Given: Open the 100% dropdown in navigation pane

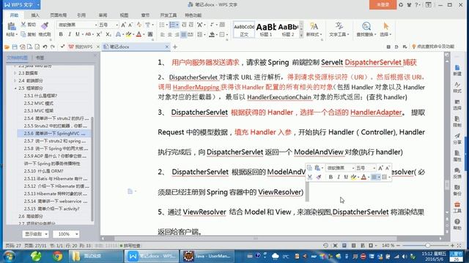Looking at the screenshot, I should coord(66,234).
